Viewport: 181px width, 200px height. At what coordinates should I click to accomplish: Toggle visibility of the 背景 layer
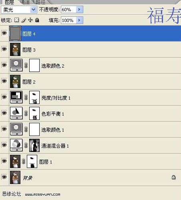pos(4,177)
